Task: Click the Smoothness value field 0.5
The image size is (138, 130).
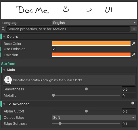Action: pos(129,89)
